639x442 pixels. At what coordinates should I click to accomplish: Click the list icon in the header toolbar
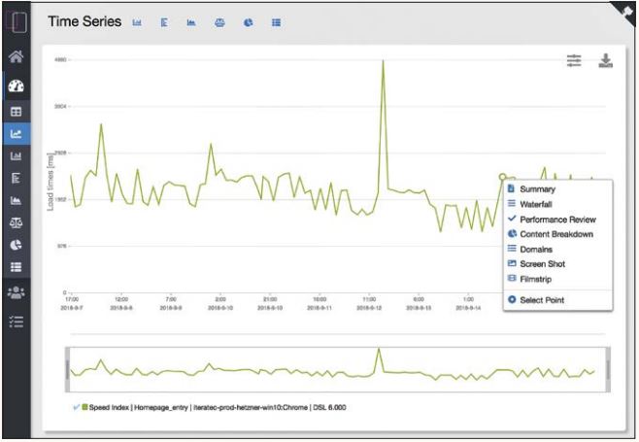276,22
